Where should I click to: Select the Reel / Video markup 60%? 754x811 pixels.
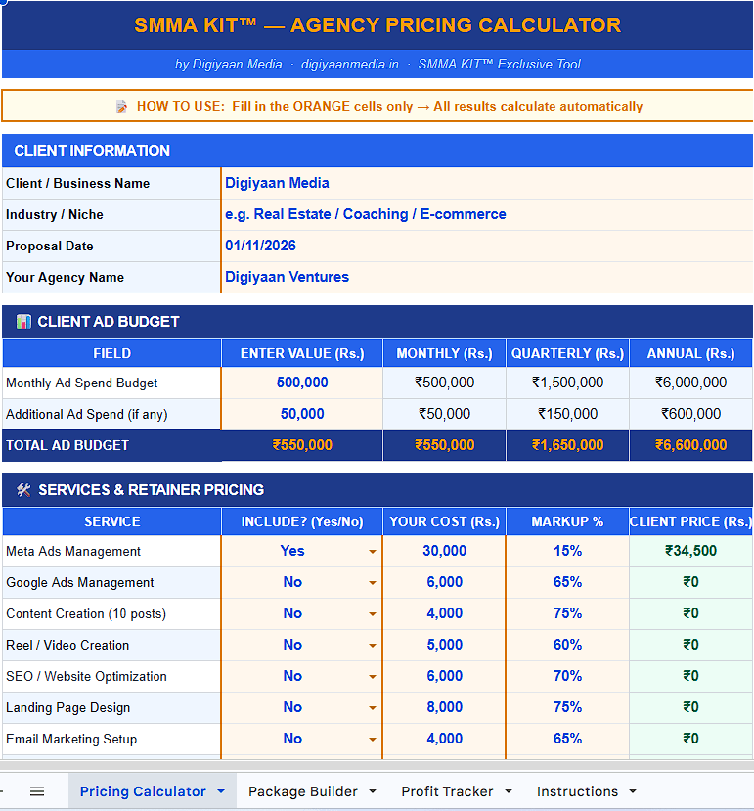pos(567,645)
